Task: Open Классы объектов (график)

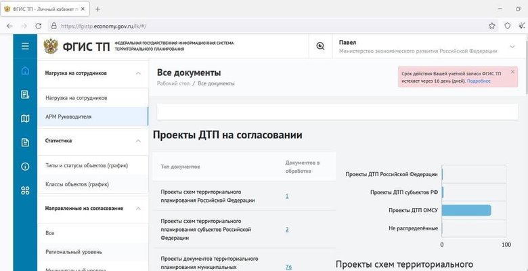Action: click(x=93, y=184)
